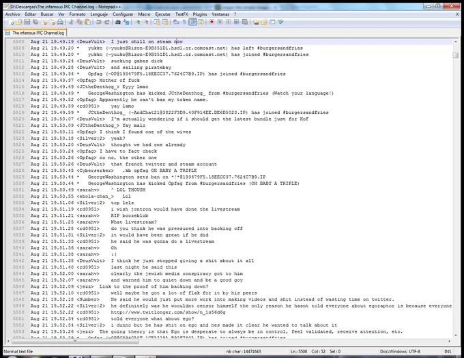The width and height of the screenshot is (464, 358).
Task: Click the first plugin toolbar icon after macros
Action: (x=256, y=22)
